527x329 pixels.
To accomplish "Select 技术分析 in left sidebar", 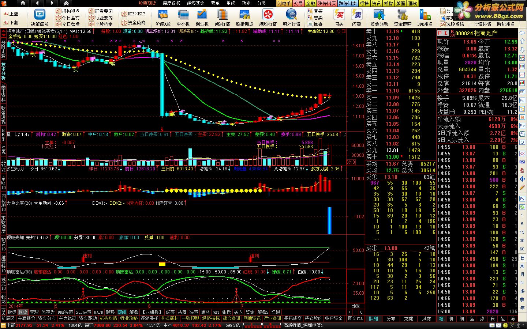I will coord(3,71).
